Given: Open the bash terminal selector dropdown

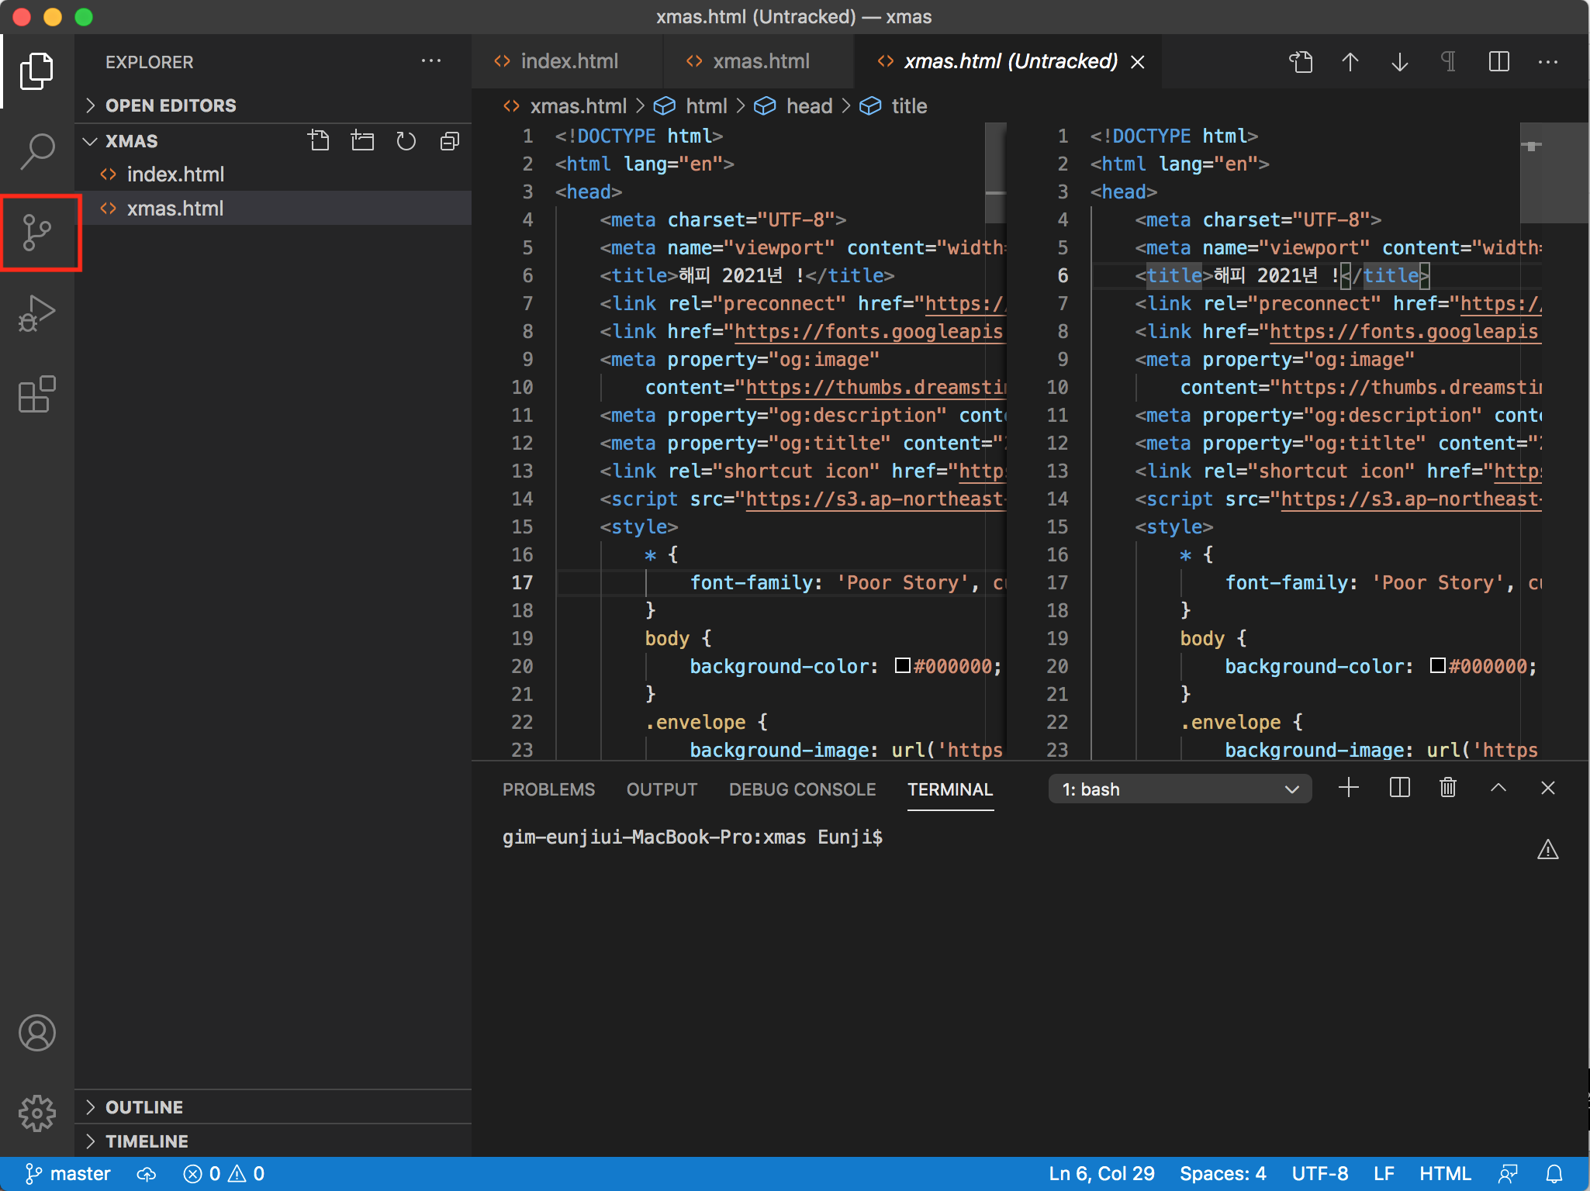Looking at the screenshot, I should pyautogui.click(x=1179, y=789).
